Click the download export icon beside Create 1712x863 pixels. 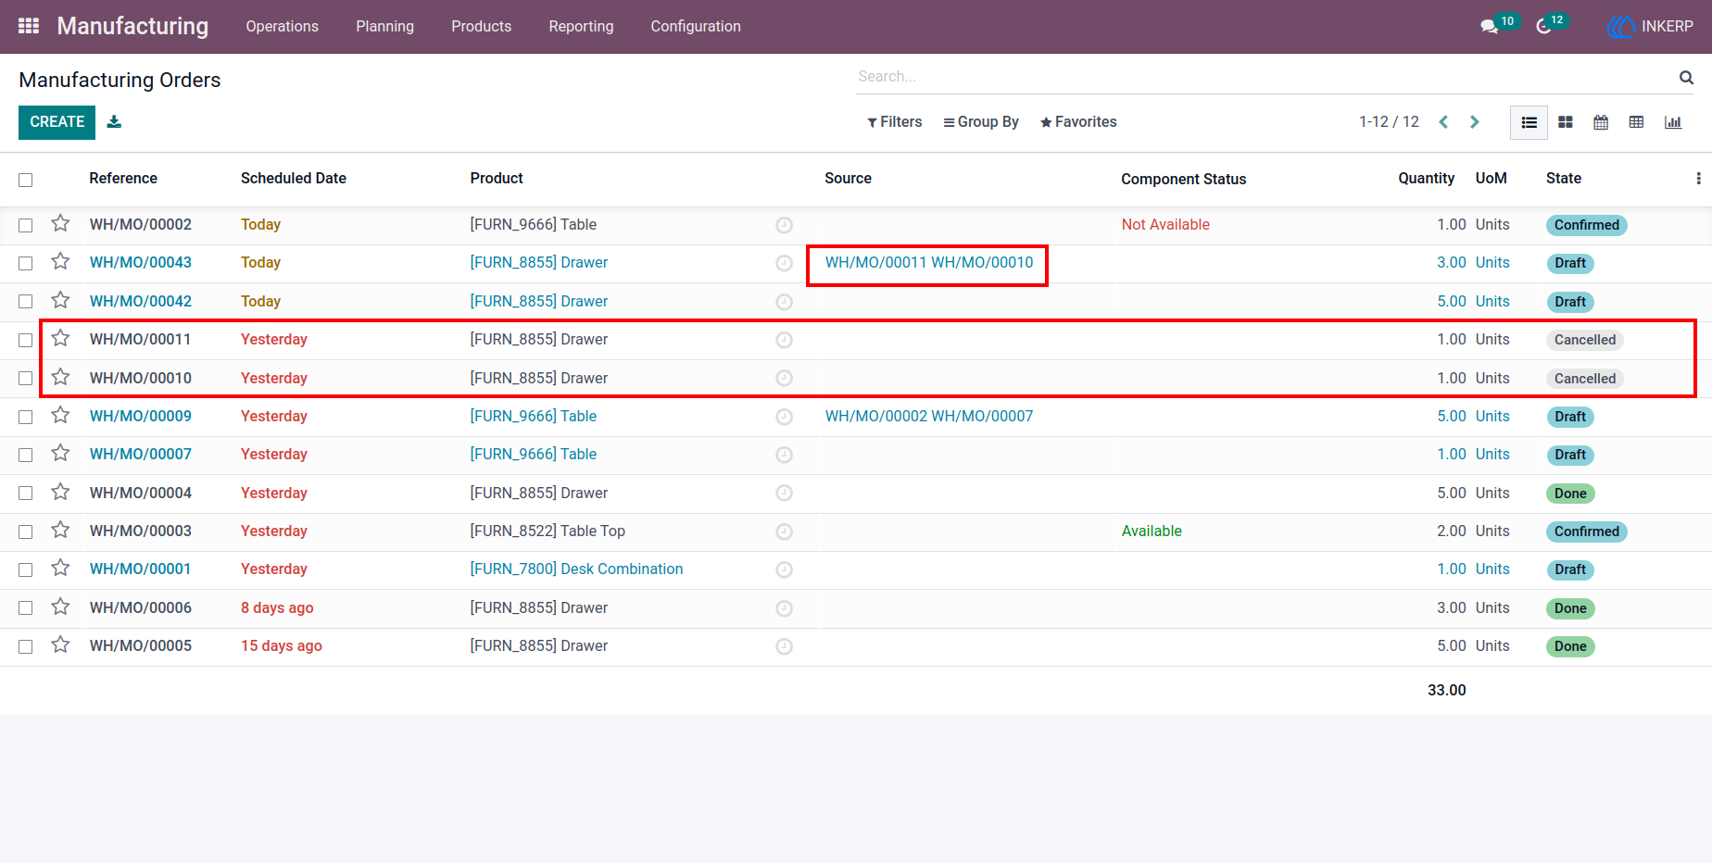[x=114, y=121]
